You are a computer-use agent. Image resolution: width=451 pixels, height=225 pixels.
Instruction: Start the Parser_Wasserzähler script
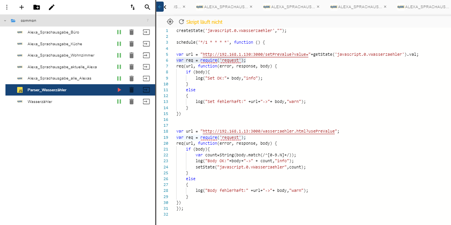click(119, 90)
